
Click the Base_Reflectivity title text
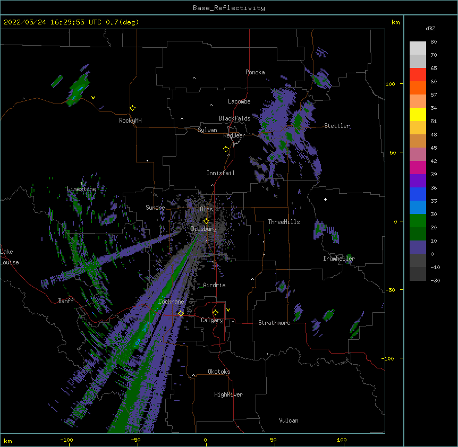pyautogui.click(x=229, y=8)
